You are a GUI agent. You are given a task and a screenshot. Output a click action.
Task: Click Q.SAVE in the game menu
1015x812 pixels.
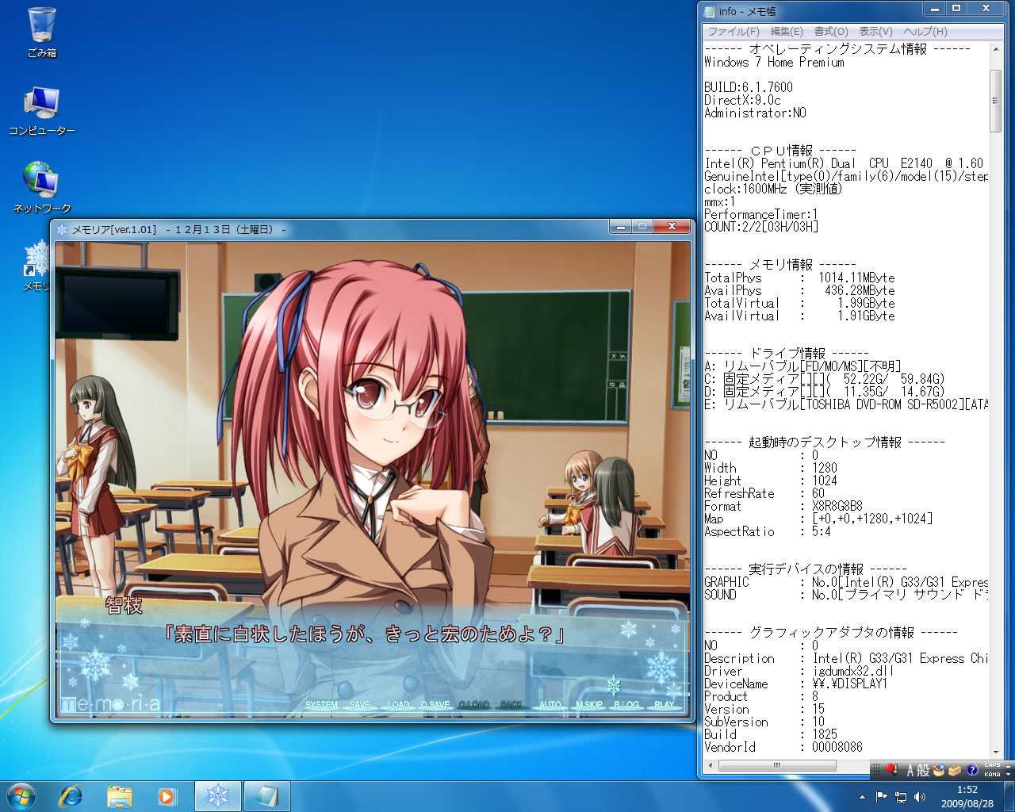coord(435,705)
